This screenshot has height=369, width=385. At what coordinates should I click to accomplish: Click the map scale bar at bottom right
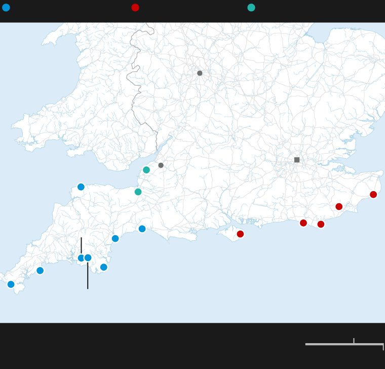coord(344,344)
